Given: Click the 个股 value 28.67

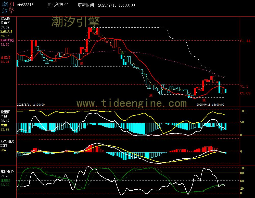Looking at the screenshot, I should [5, 121].
